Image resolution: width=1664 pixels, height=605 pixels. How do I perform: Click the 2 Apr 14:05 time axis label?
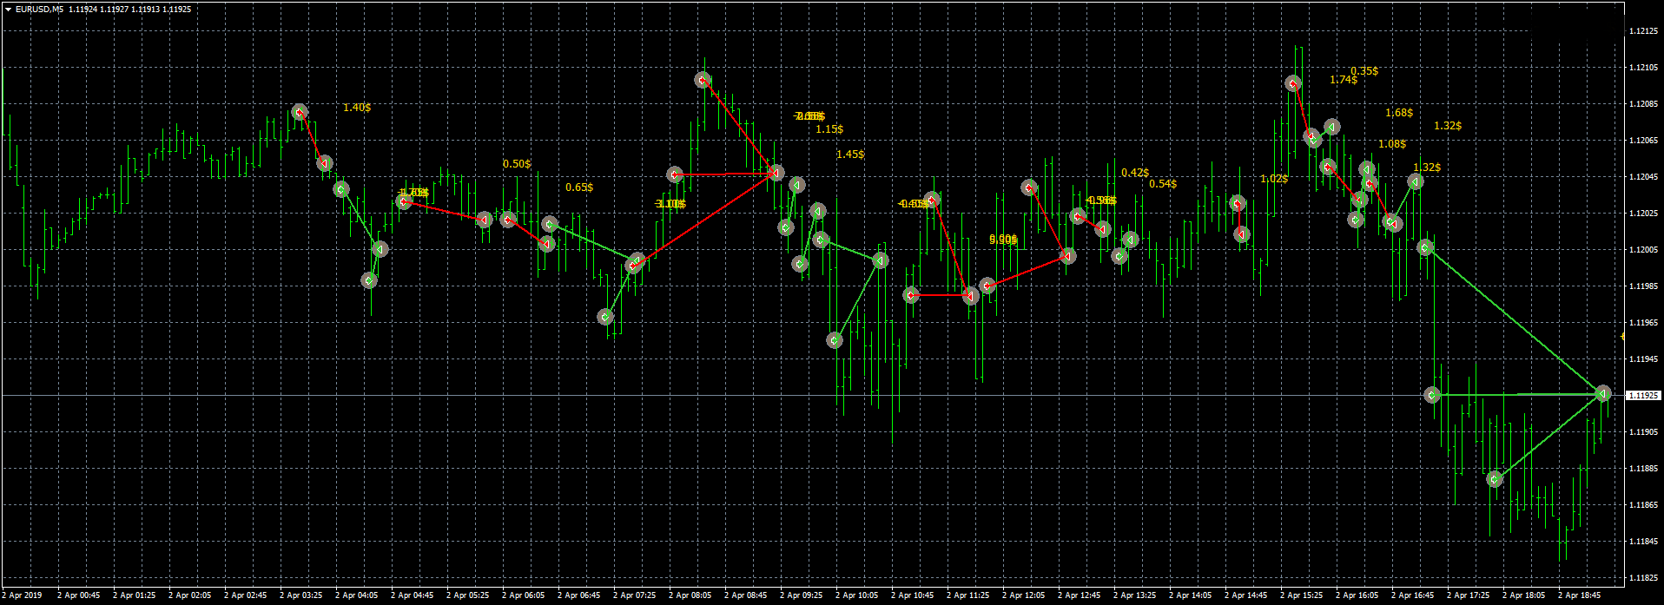point(1191,595)
